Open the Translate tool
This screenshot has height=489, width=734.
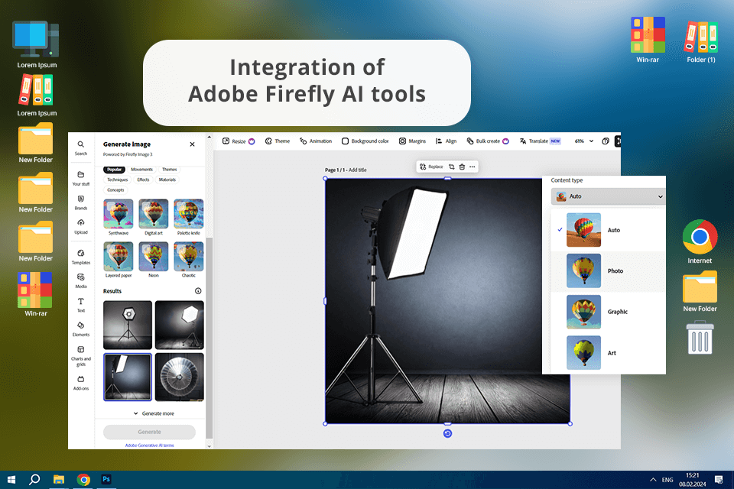click(540, 141)
